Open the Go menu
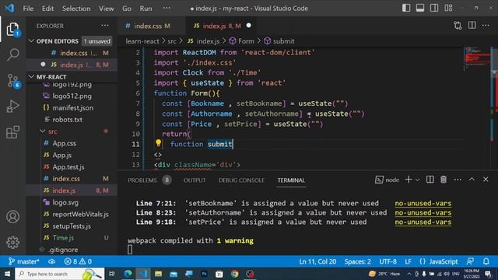Viewport: 498px width, 280px height. point(127,9)
